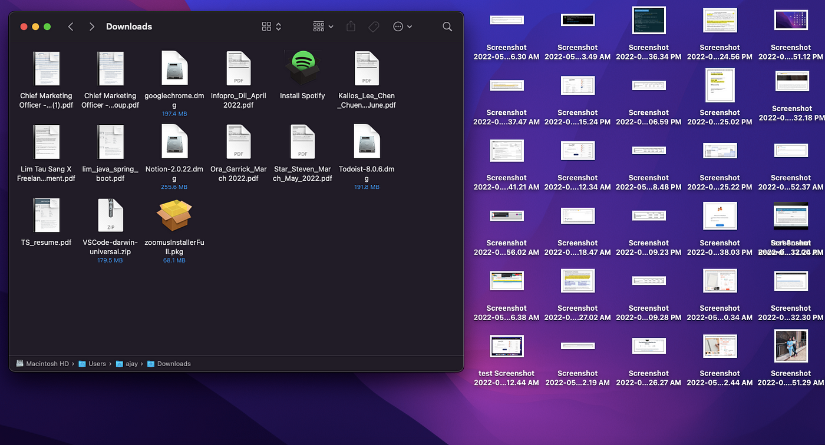Open the More actions ellipsis menu

coord(402,26)
